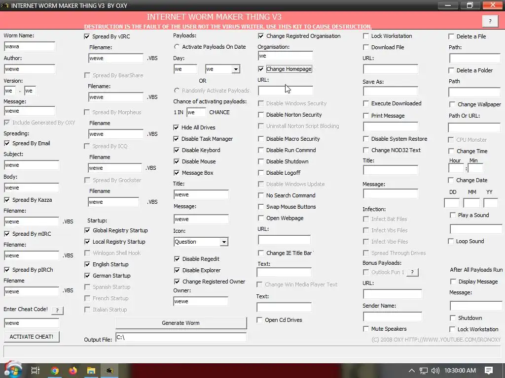Click the question mark beside Enter Cheat Code
Viewport: 505px width, 378px height.
[x=57, y=311]
